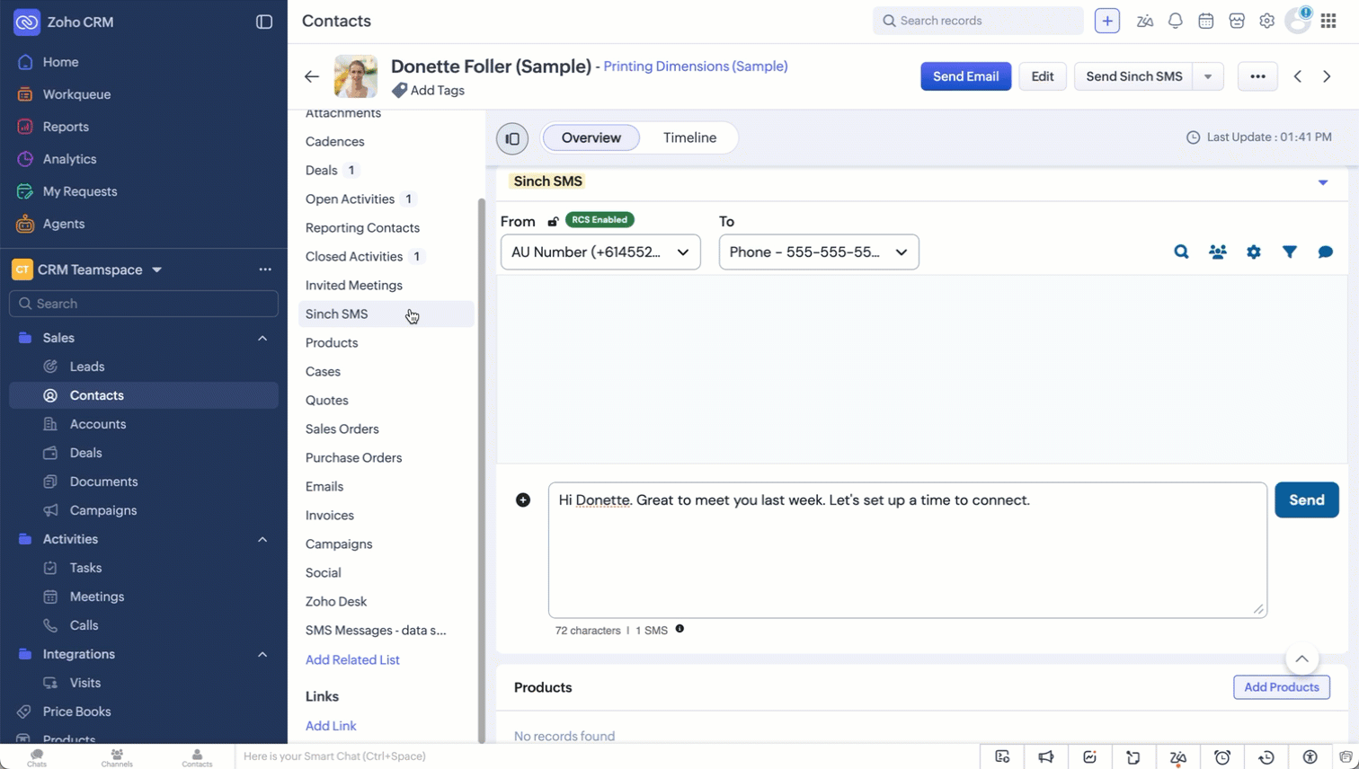1359x769 pixels.
Task: Open Contacts in the bottom bar
Action: 197,756
